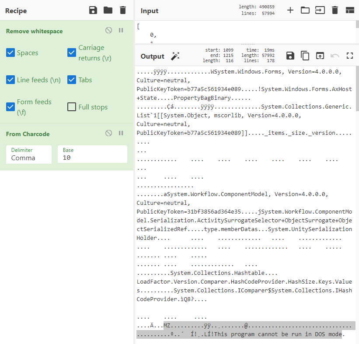Screen dimensions: 359x344
Task: Open folder as input
Action: click(305, 11)
